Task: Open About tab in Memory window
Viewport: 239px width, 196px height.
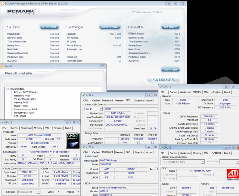Action: tap(227, 92)
